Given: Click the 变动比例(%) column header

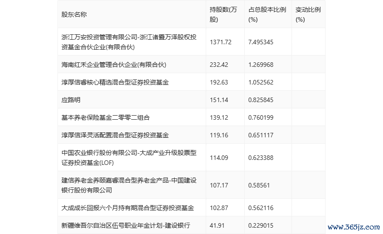Looking at the screenshot, I should tap(308, 14).
